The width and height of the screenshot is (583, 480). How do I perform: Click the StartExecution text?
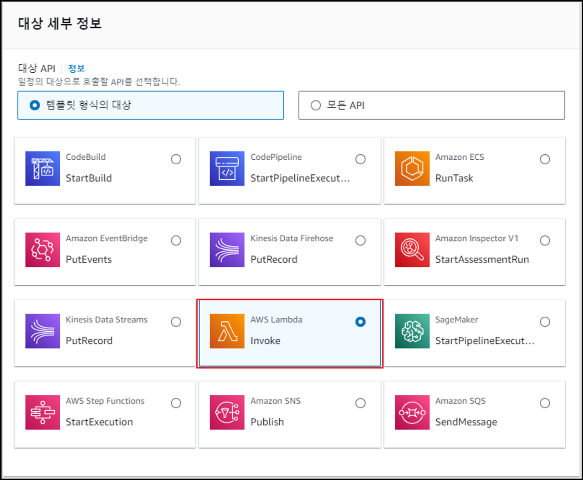point(99,422)
